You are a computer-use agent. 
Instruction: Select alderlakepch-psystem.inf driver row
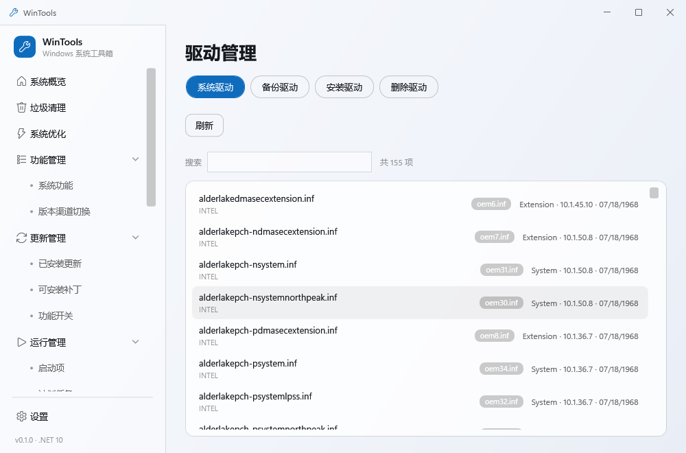420,369
